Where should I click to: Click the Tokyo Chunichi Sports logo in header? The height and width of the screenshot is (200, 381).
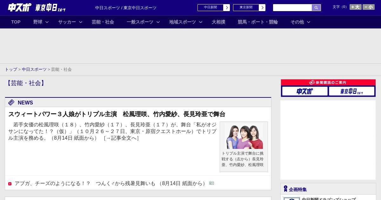tap(50, 8)
